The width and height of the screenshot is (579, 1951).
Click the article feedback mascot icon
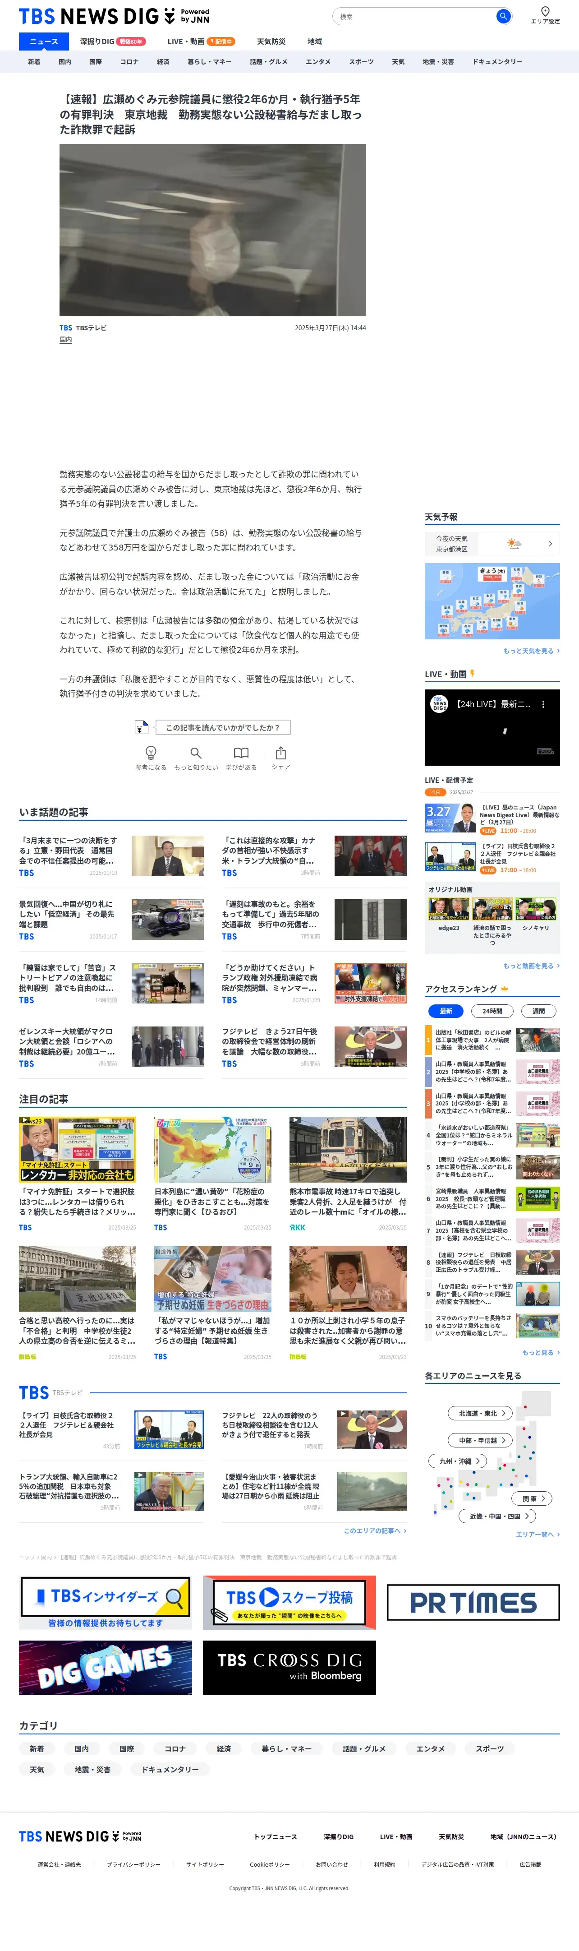pos(141,727)
